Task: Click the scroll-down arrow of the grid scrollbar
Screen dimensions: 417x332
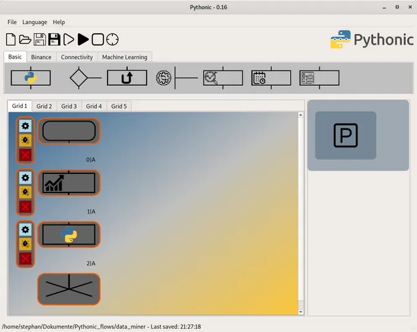Action: [x=301, y=312]
